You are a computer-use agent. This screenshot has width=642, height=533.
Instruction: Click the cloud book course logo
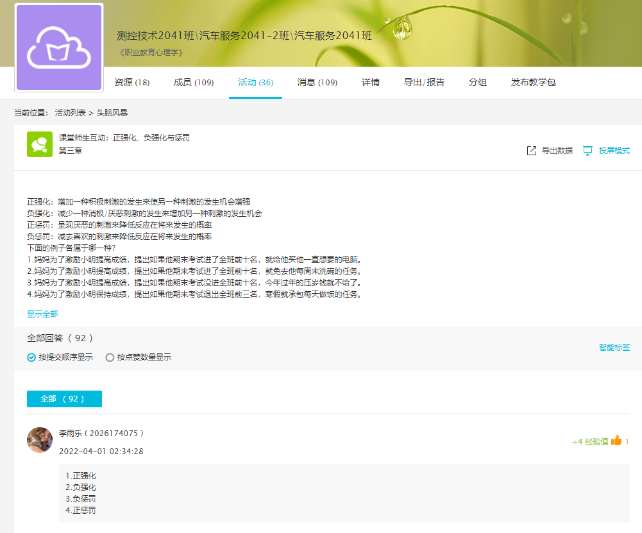point(59,47)
